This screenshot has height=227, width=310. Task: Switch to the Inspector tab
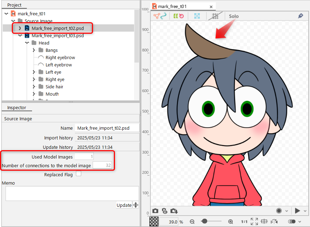pos(17,108)
